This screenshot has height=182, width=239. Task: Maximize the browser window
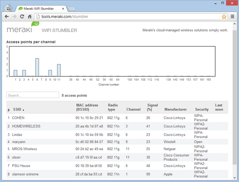point(223,3)
